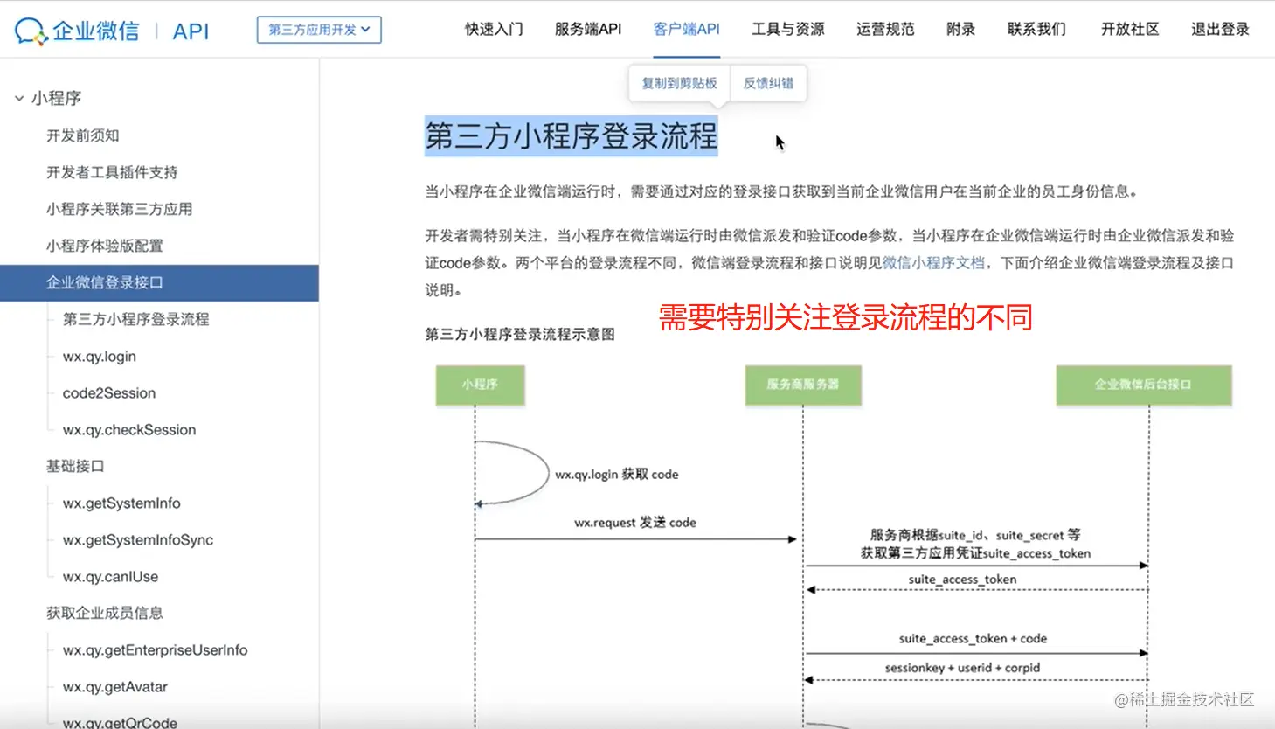Open the 附录 menu
Image resolution: width=1275 pixels, height=729 pixels.
click(960, 30)
